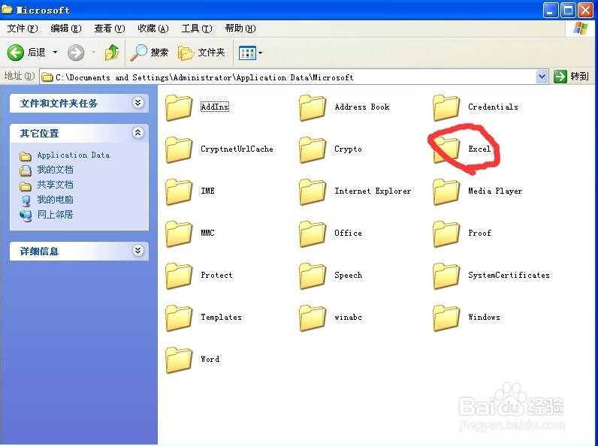598x446 pixels.
Task: Open the Address Book folder icon
Action: [313, 108]
